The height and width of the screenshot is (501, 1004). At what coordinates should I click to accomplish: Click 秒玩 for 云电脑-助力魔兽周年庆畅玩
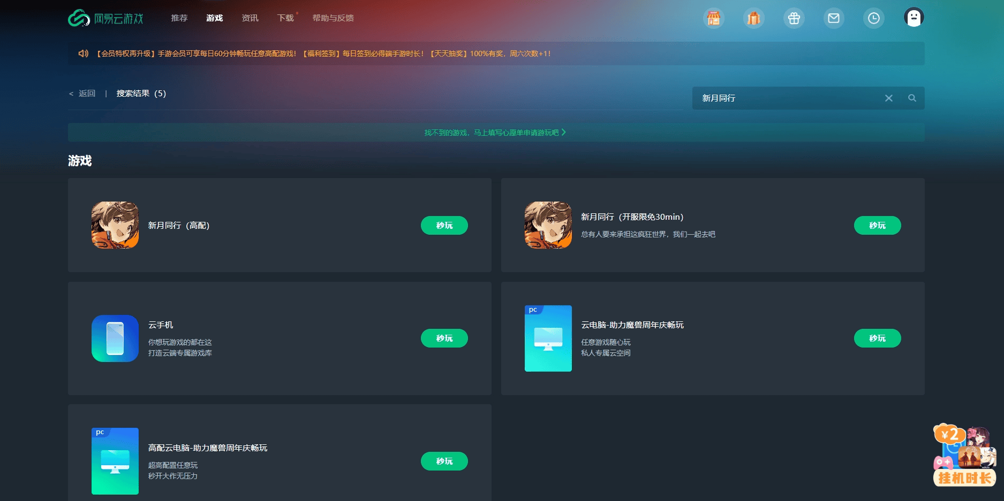click(878, 338)
